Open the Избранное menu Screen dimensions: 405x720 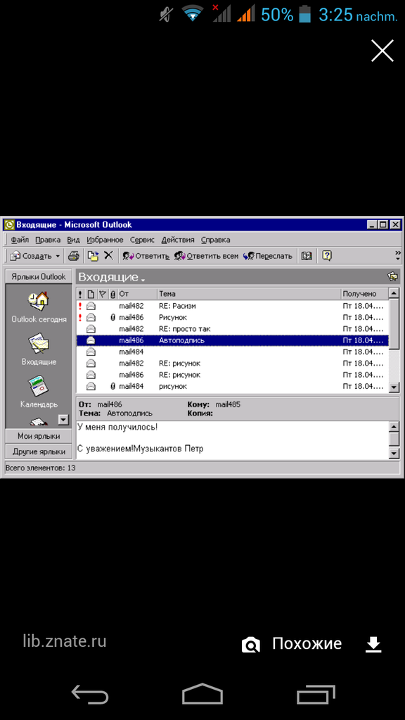pyautogui.click(x=105, y=240)
